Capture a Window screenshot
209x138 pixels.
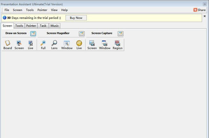[105, 45]
